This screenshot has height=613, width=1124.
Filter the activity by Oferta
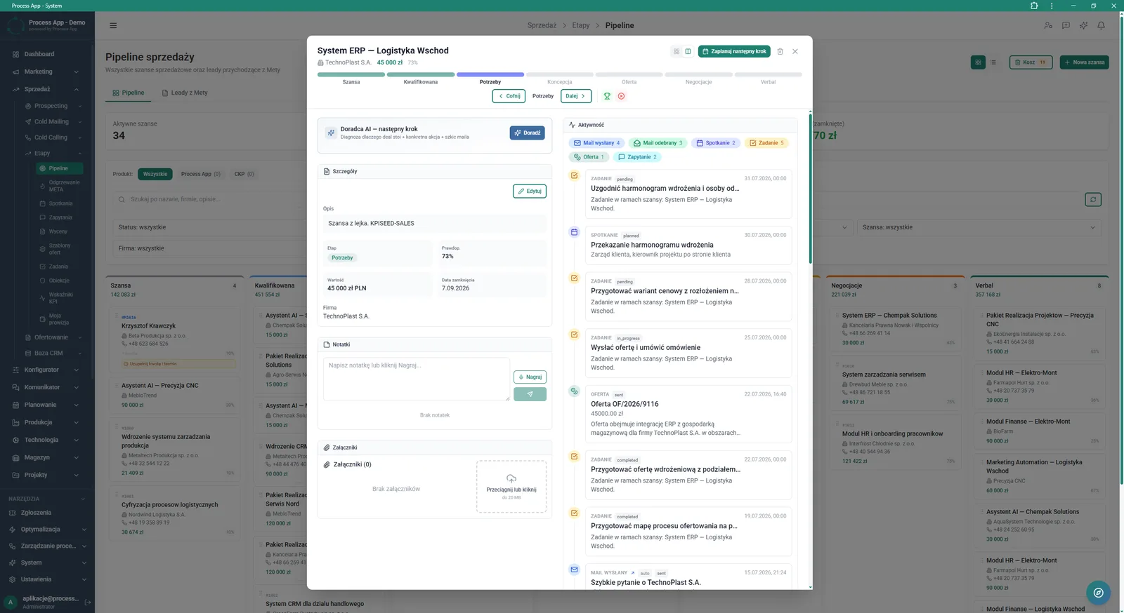pyautogui.click(x=589, y=157)
